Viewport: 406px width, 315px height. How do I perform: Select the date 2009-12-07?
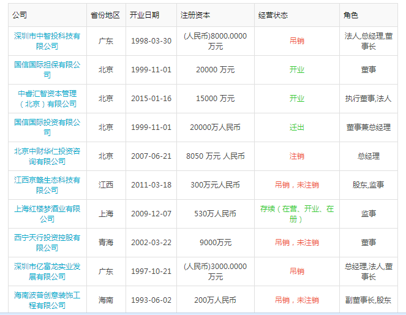coord(151,214)
